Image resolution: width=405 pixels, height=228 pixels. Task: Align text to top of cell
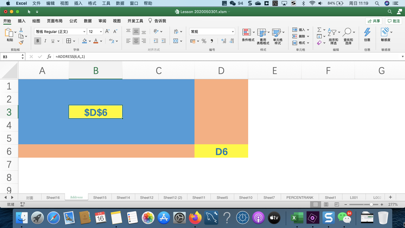(128, 31)
